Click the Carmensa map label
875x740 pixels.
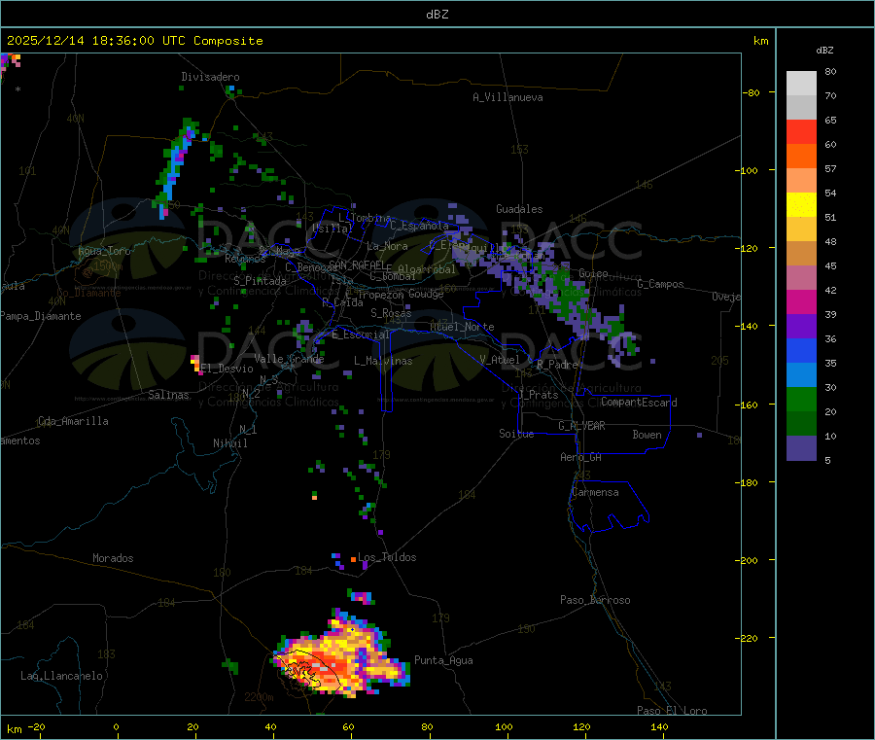point(595,492)
